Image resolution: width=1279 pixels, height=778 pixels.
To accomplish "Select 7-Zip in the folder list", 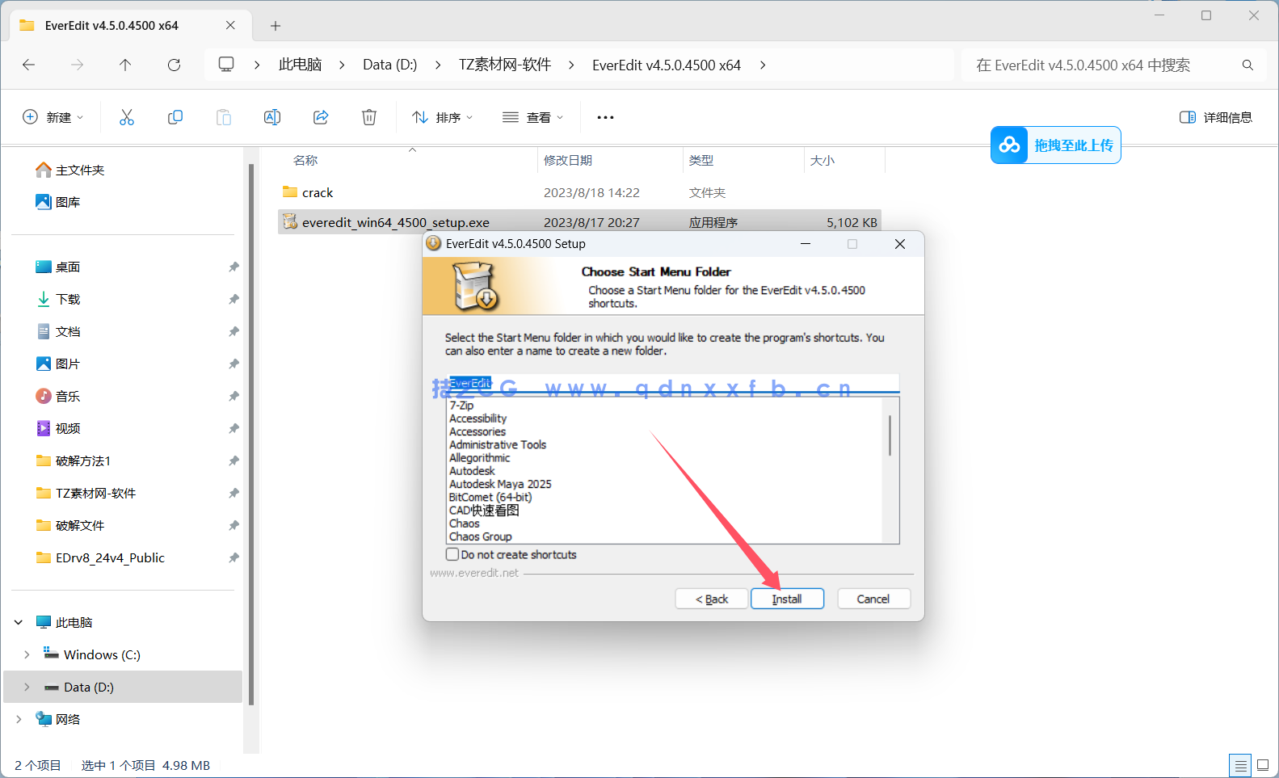I will (461, 406).
